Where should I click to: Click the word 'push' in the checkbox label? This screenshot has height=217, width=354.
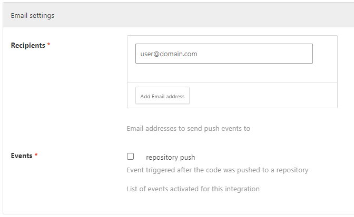tap(187, 157)
